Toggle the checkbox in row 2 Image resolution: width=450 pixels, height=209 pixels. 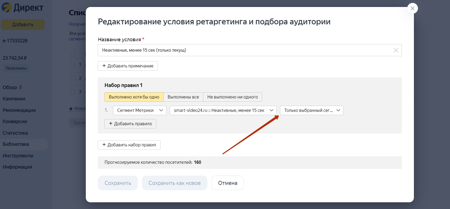coord(72,78)
